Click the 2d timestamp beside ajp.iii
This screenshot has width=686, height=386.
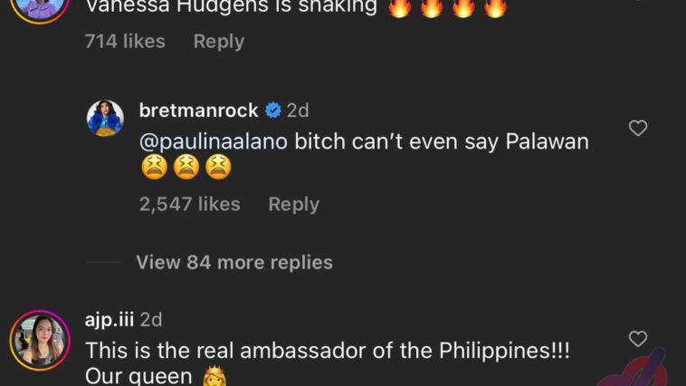tap(151, 320)
